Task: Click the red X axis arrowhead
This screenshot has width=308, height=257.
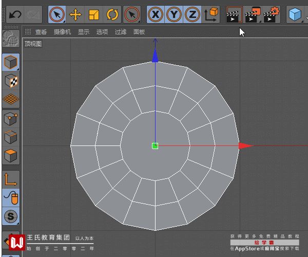Action: click(x=246, y=145)
